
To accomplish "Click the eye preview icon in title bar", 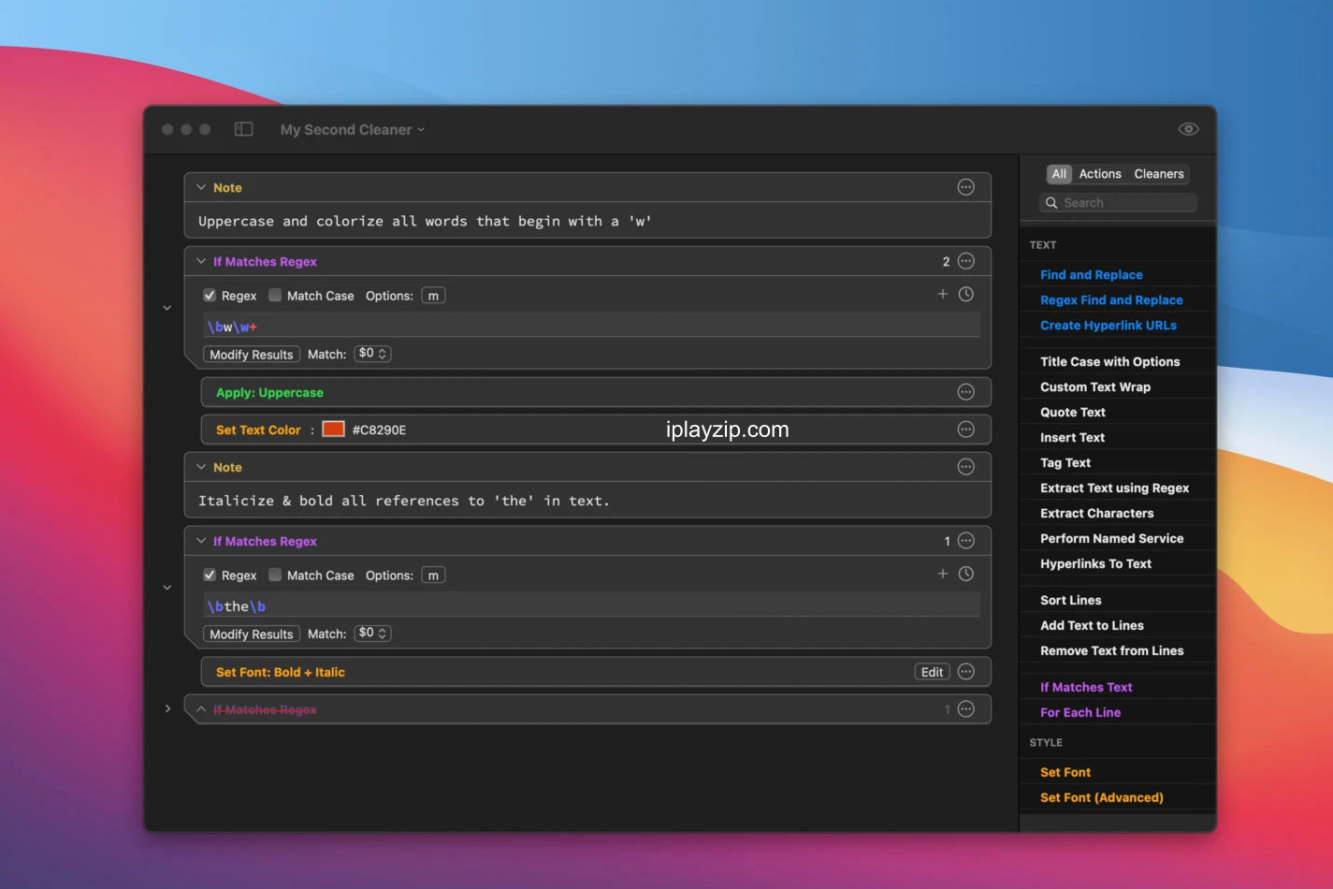I will pyautogui.click(x=1188, y=129).
